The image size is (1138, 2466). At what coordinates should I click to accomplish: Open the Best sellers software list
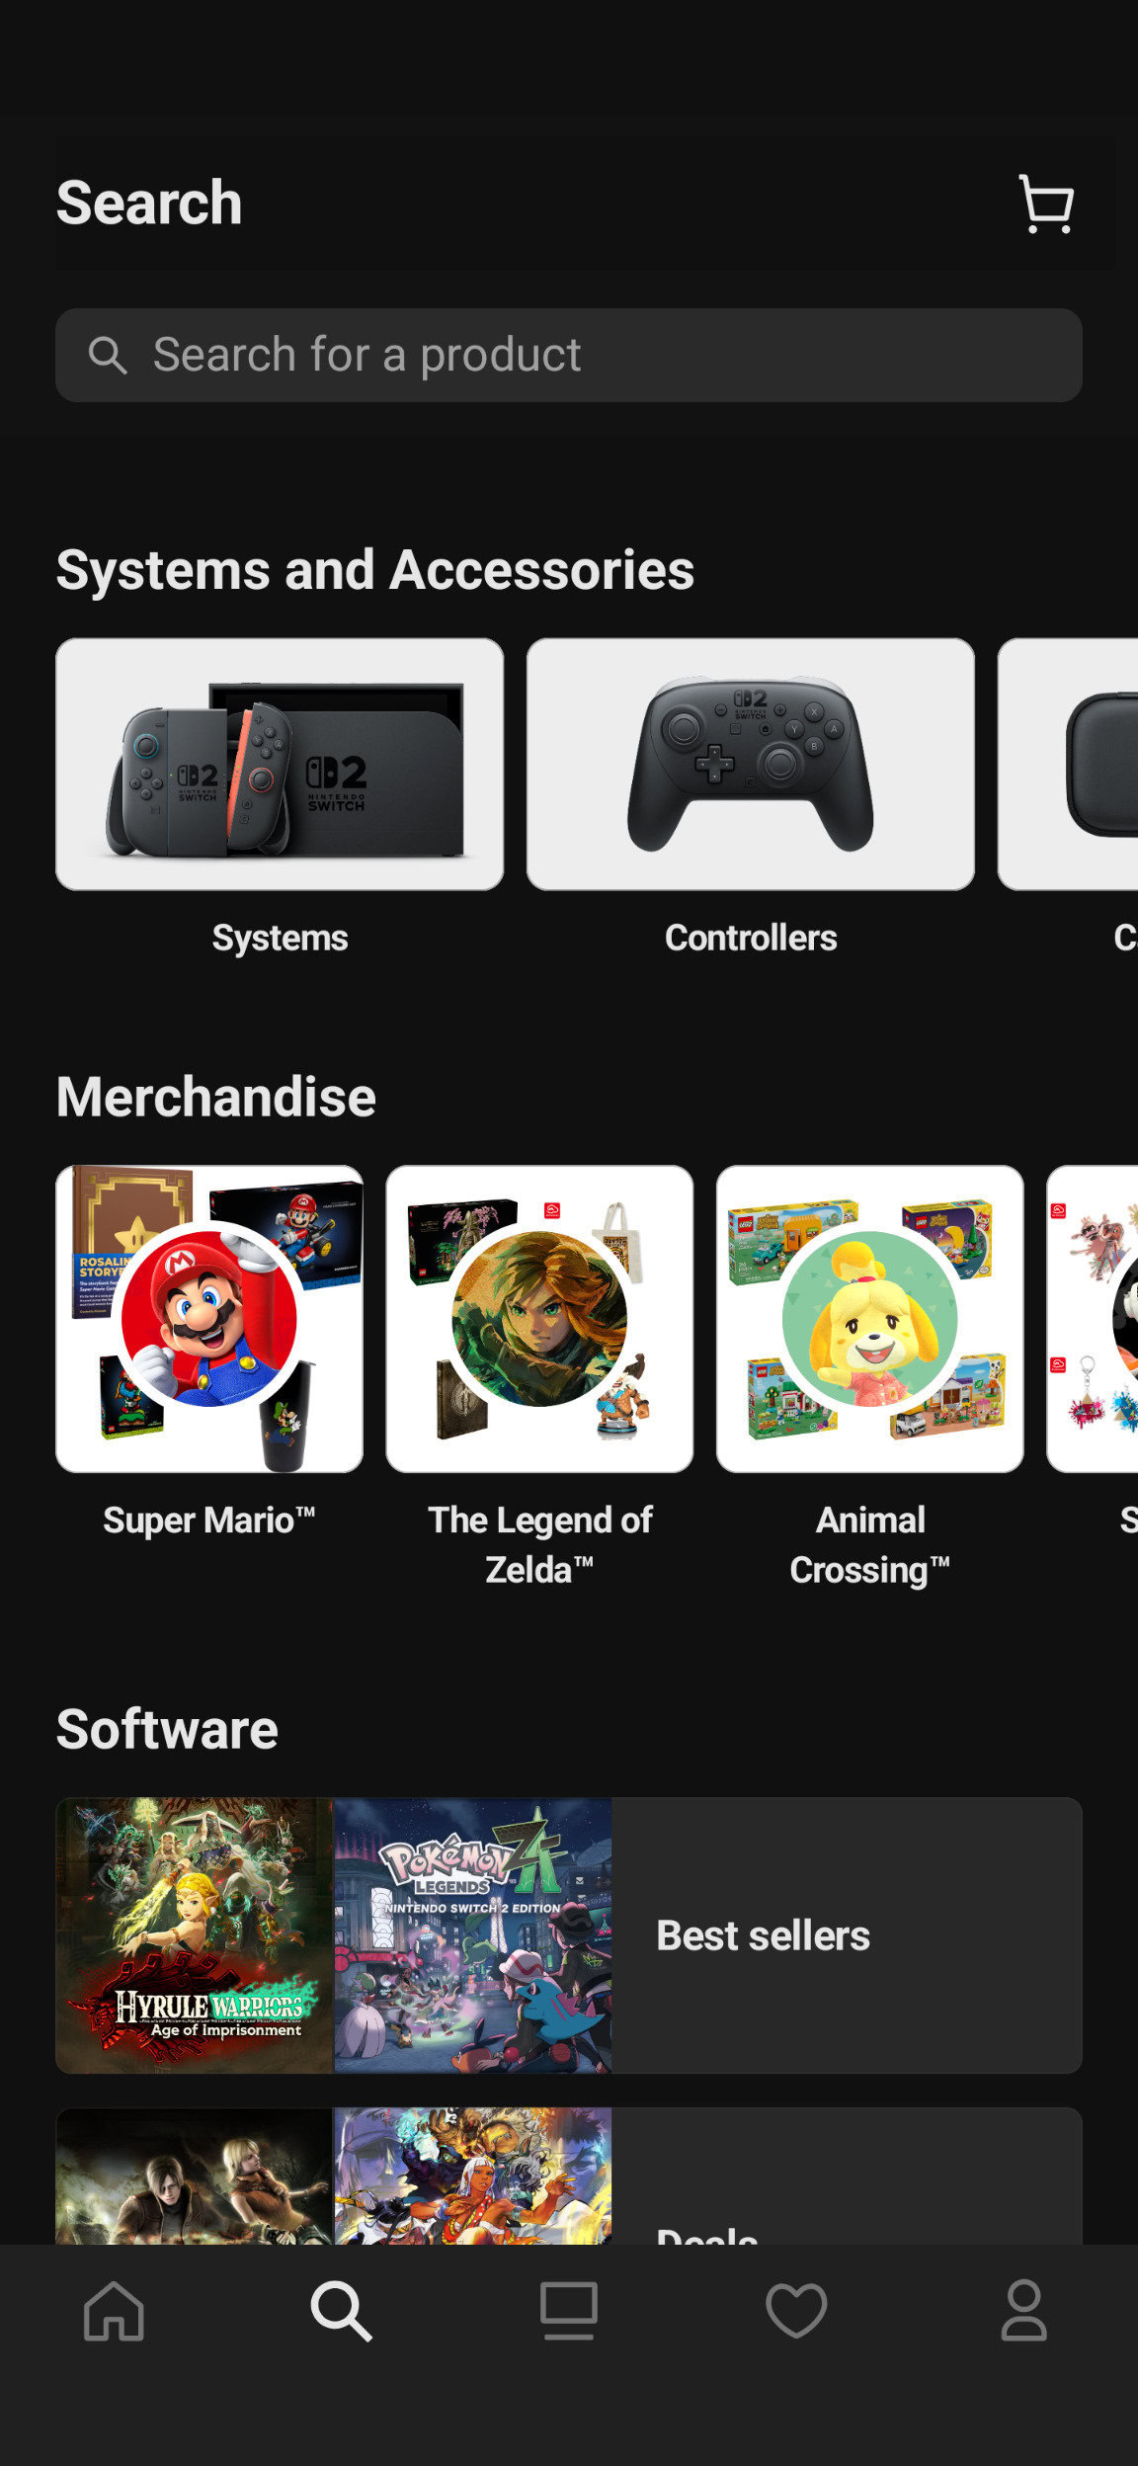click(x=569, y=1935)
